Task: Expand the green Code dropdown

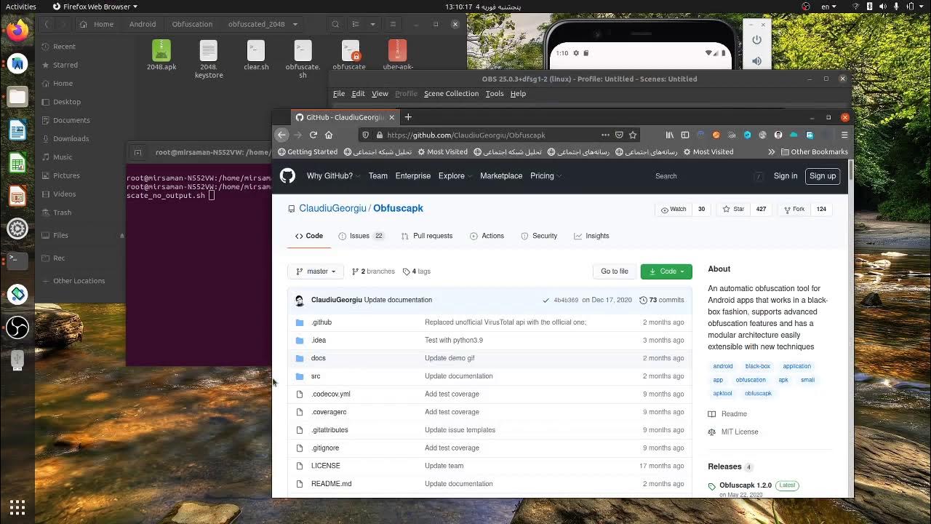Action: 666,271
